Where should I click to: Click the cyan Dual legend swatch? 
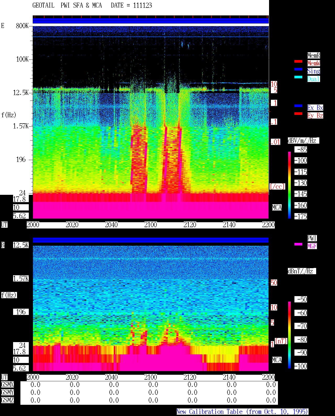point(298,77)
